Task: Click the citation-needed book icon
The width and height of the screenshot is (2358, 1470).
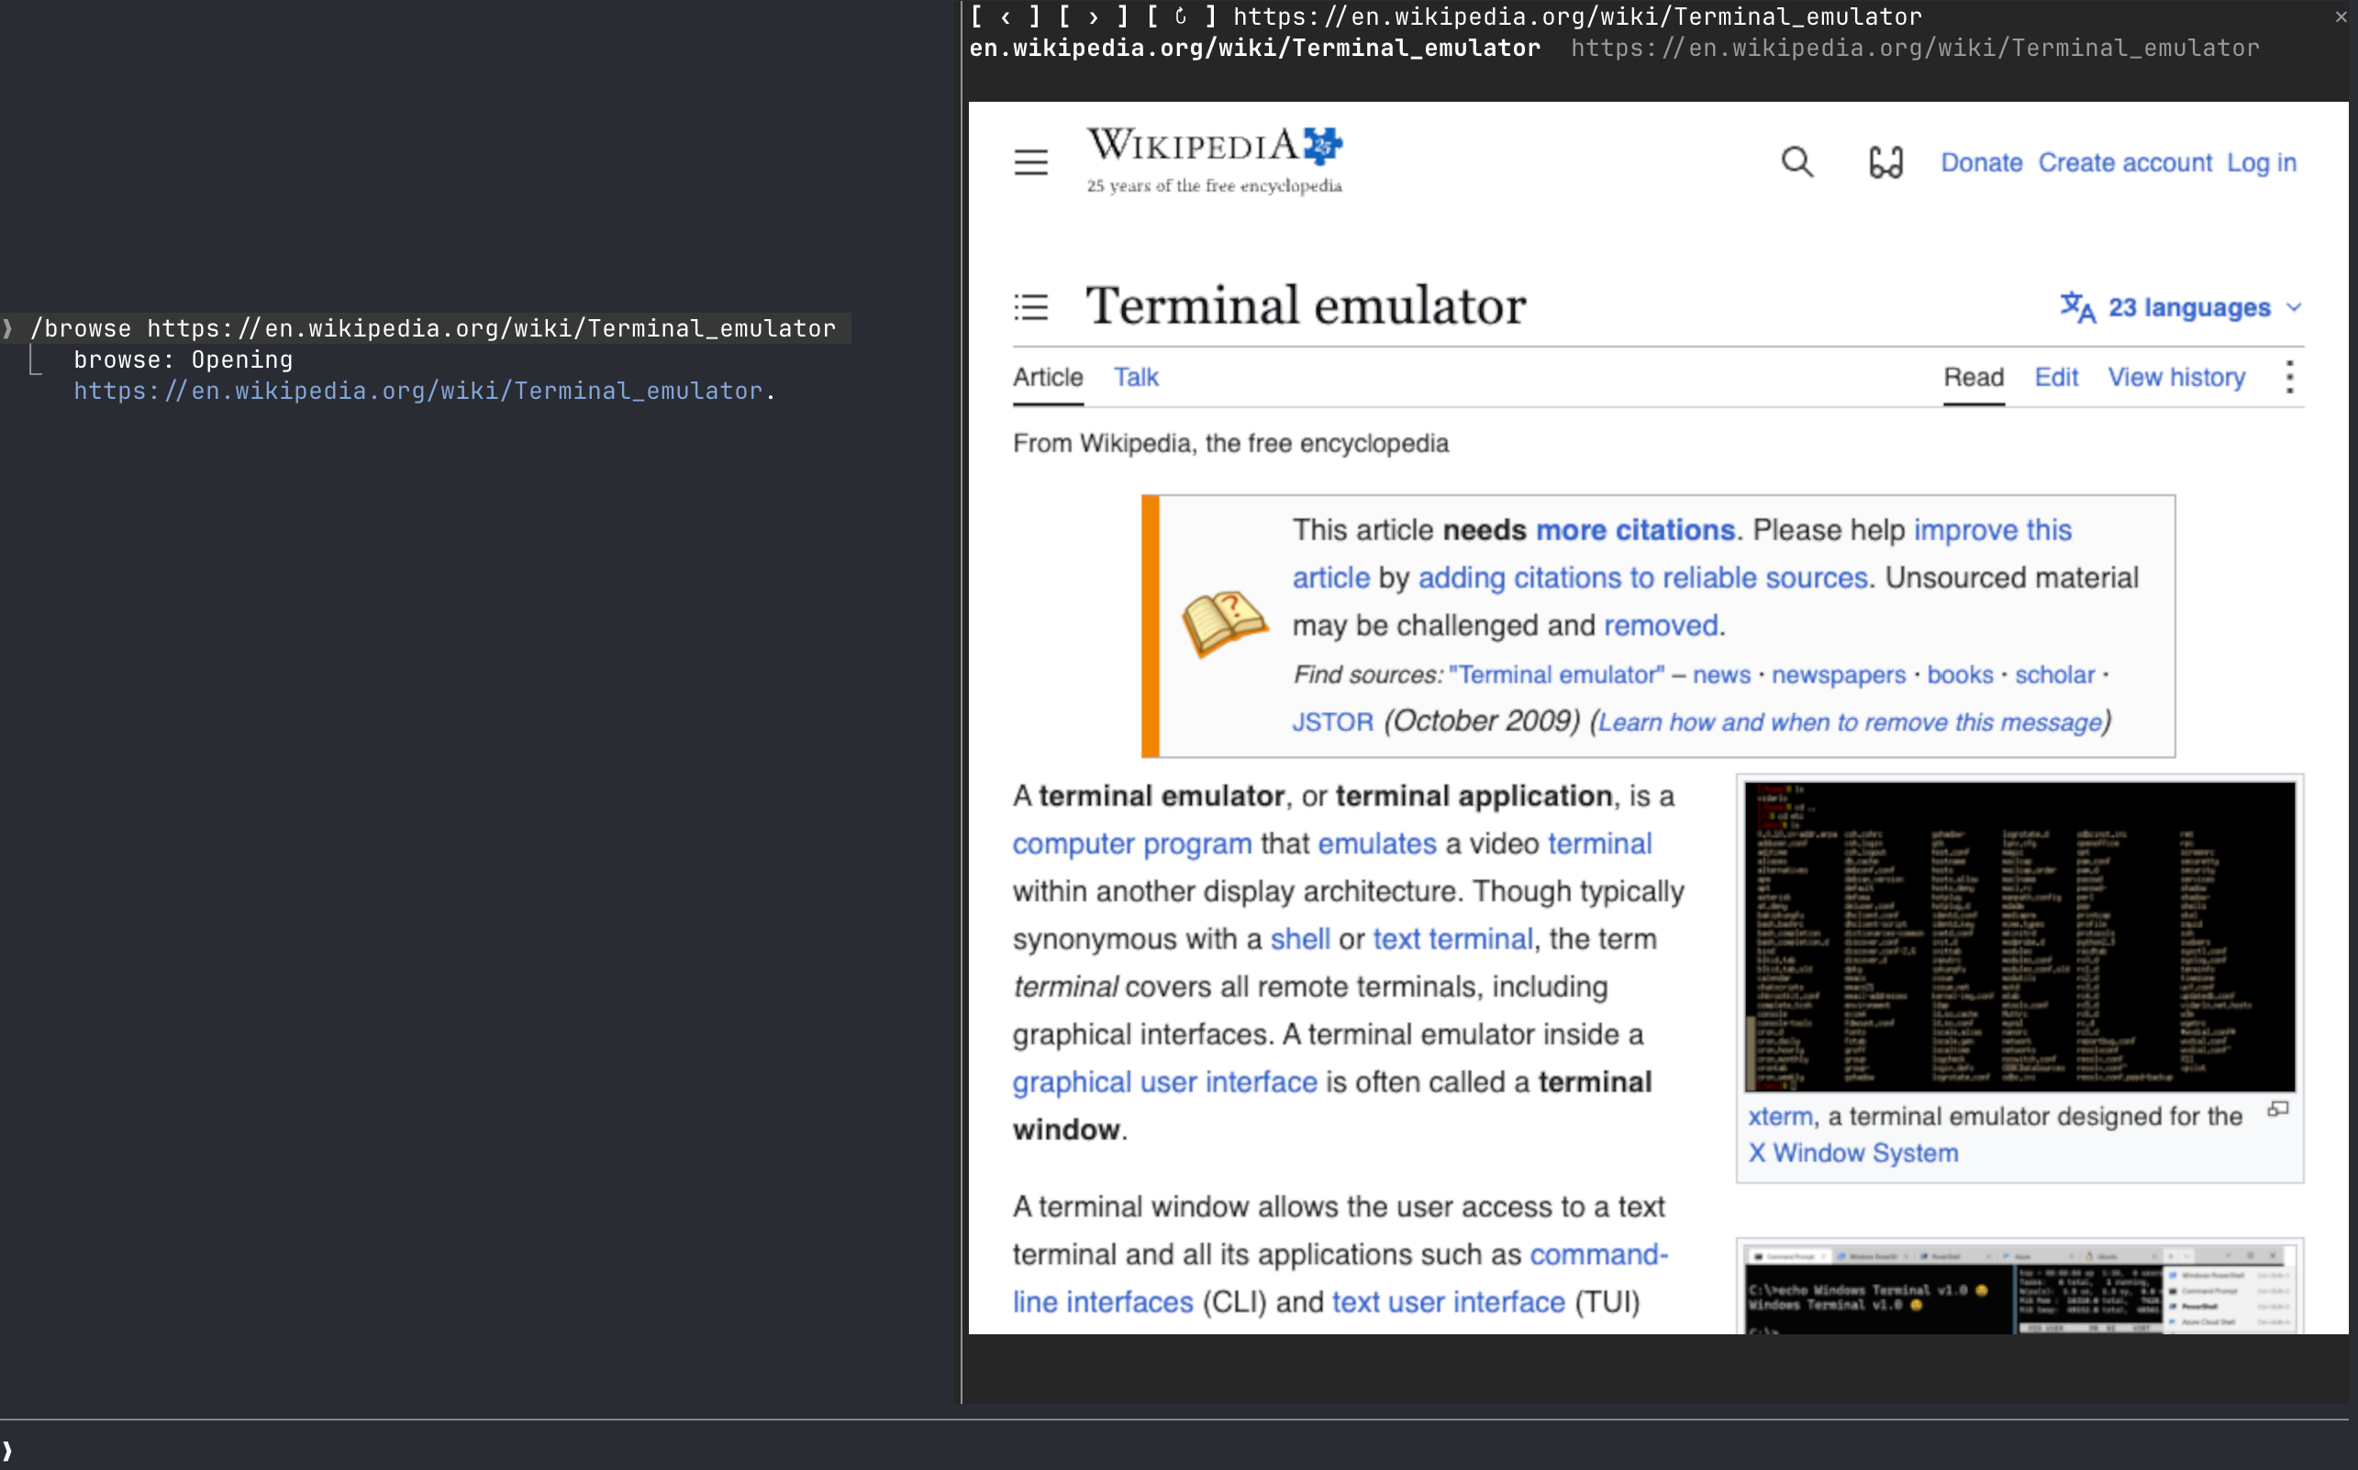Action: pyautogui.click(x=1224, y=624)
